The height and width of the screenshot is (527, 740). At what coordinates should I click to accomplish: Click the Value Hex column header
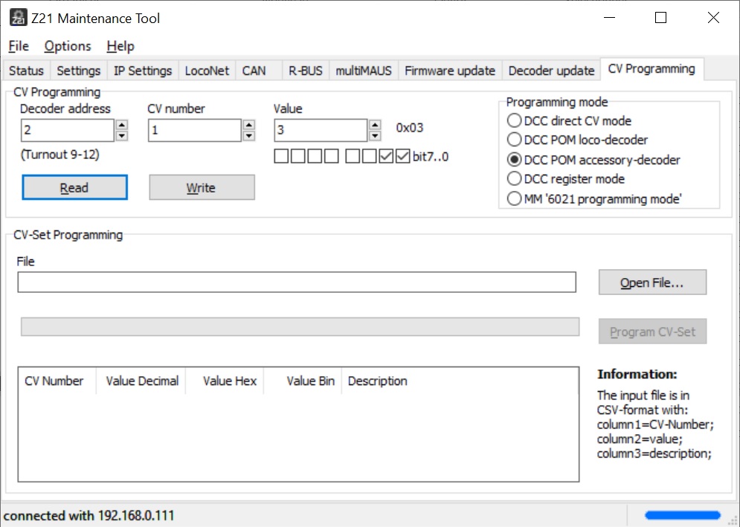225,381
